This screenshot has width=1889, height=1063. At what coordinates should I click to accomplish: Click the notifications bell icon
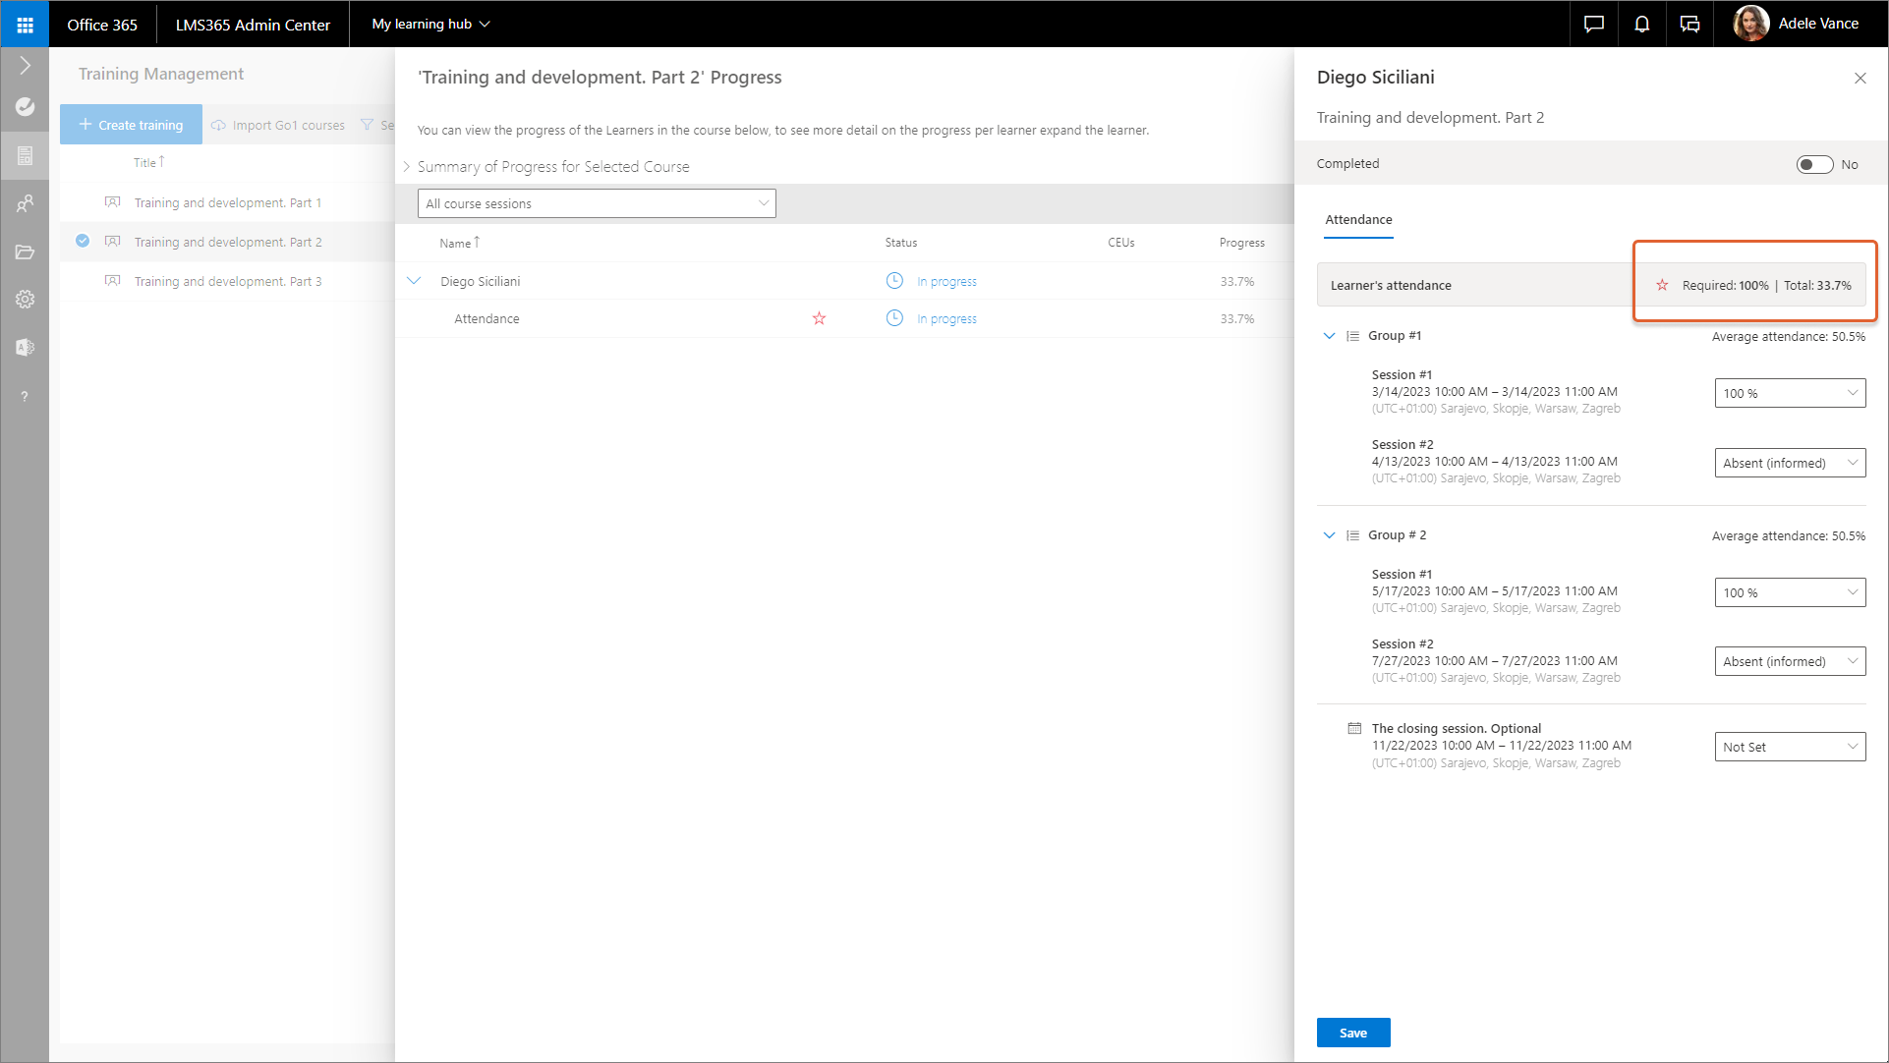click(1641, 25)
